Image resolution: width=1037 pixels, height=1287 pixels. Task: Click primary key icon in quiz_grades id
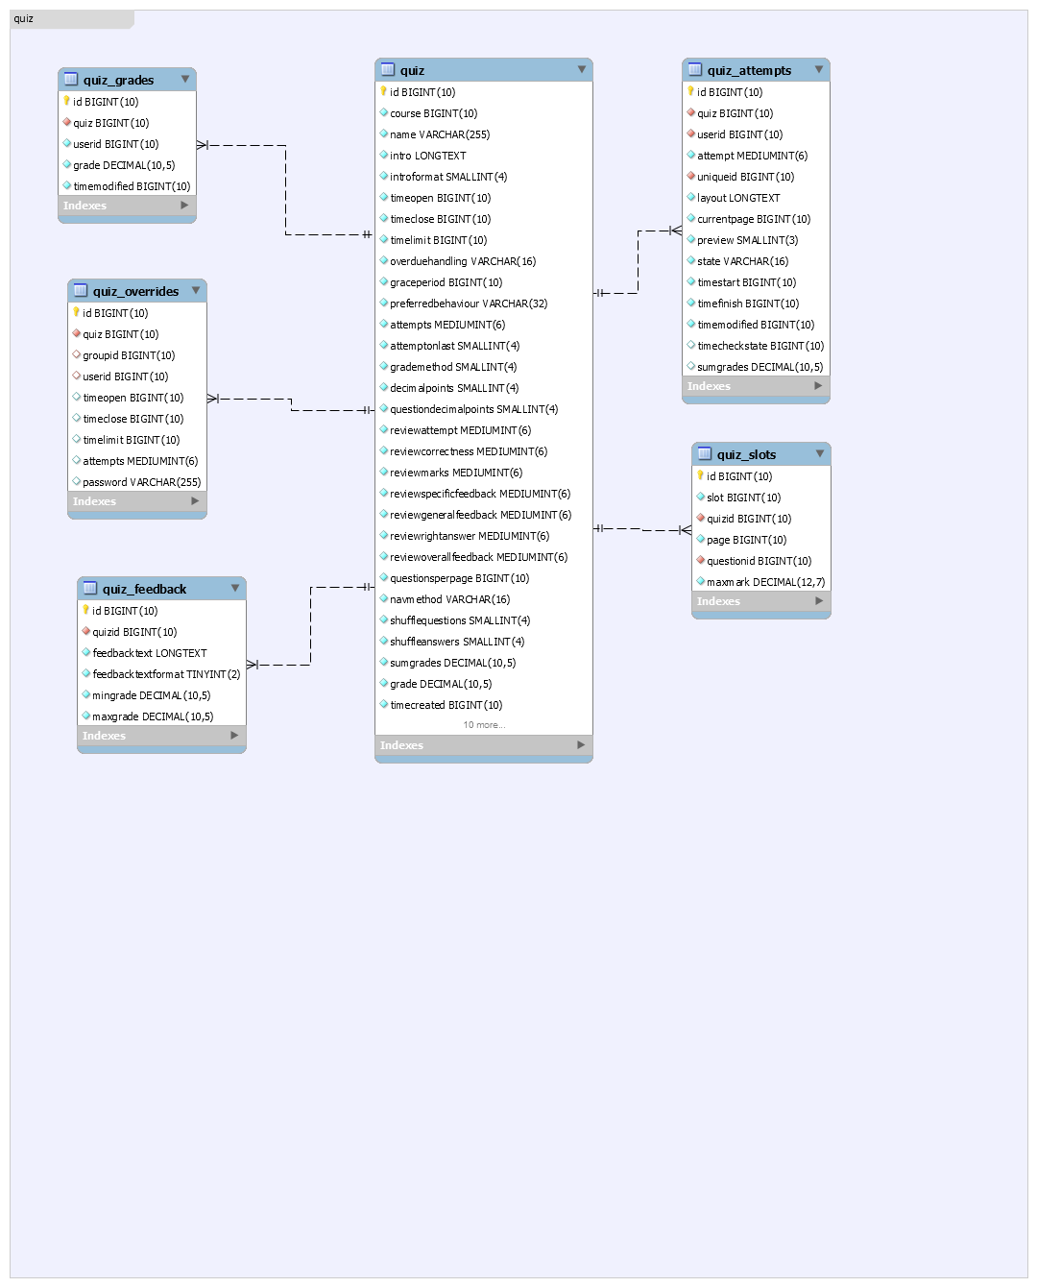tap(66, 101)
